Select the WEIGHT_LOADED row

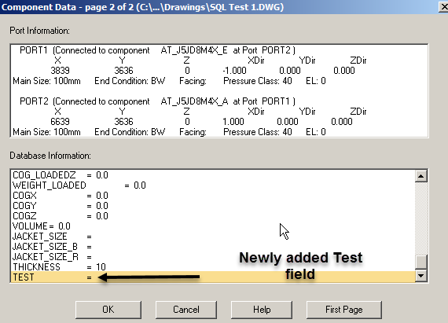click(213, 185)
